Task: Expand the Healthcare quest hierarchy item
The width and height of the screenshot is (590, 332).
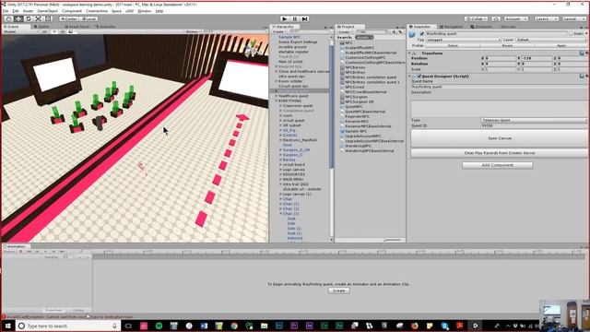Action: pyautogui.click(x=277, y=96)
